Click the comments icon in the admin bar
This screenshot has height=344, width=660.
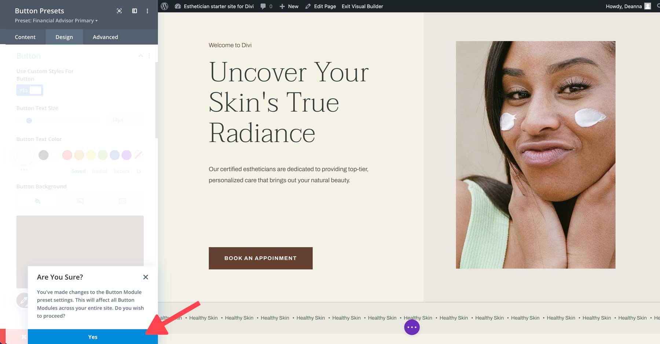[x=263, y=6]
